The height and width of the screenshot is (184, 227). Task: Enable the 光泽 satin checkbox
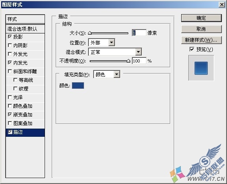tap(10, 97)
